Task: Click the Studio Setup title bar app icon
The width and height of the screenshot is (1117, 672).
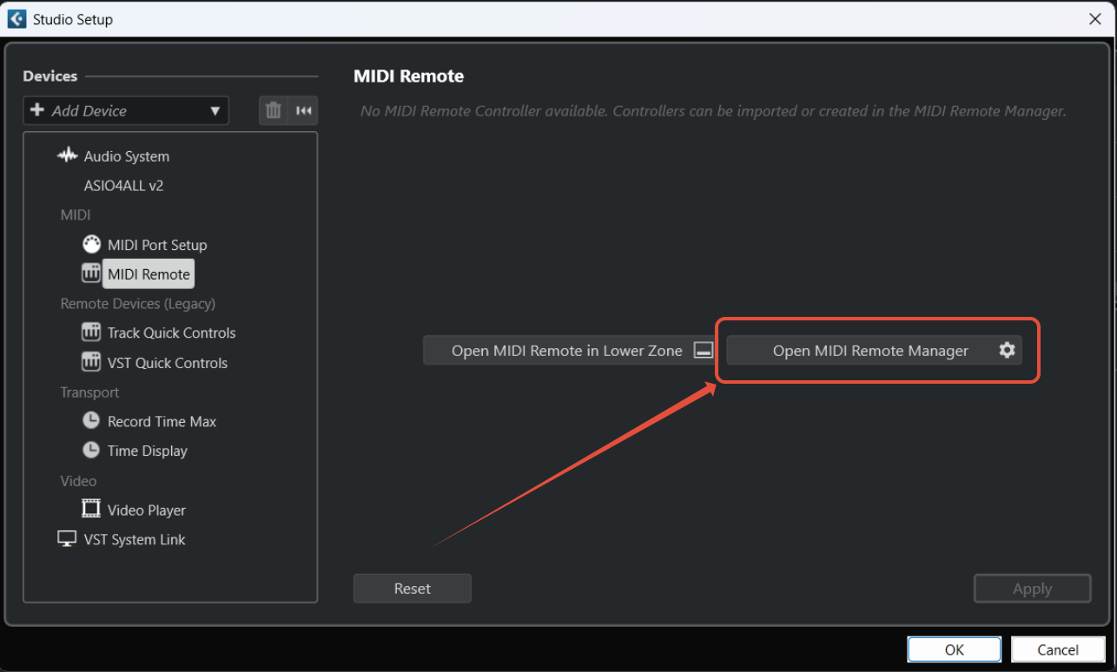Action: coord(17,18)
